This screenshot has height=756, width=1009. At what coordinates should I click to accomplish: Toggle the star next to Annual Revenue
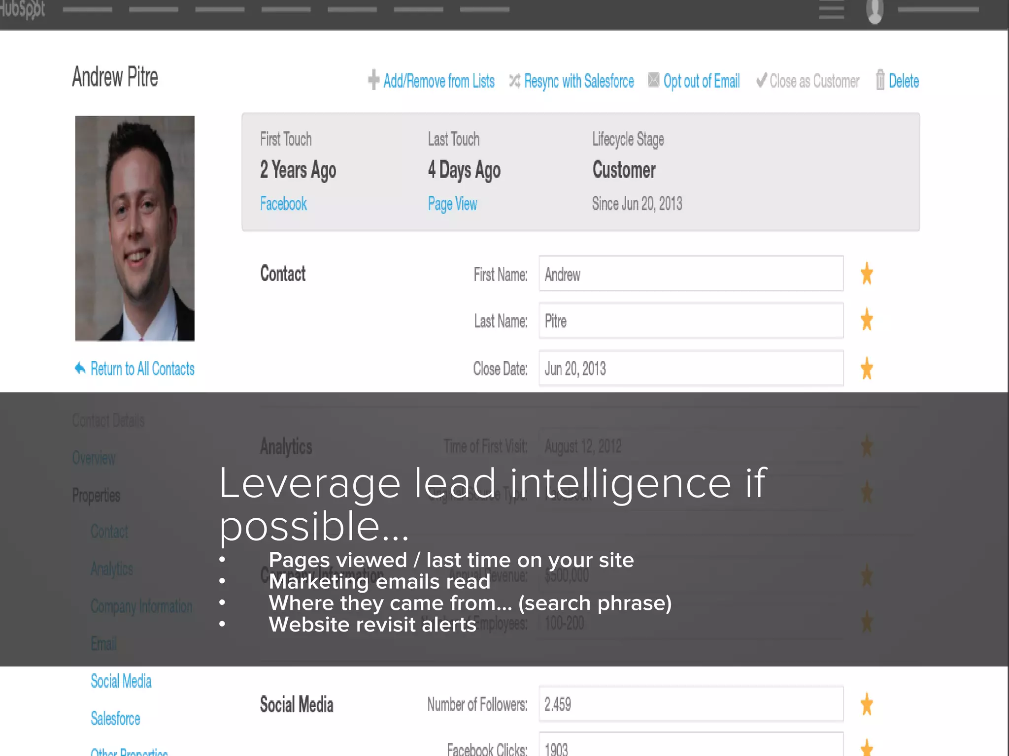coord(867,575)
